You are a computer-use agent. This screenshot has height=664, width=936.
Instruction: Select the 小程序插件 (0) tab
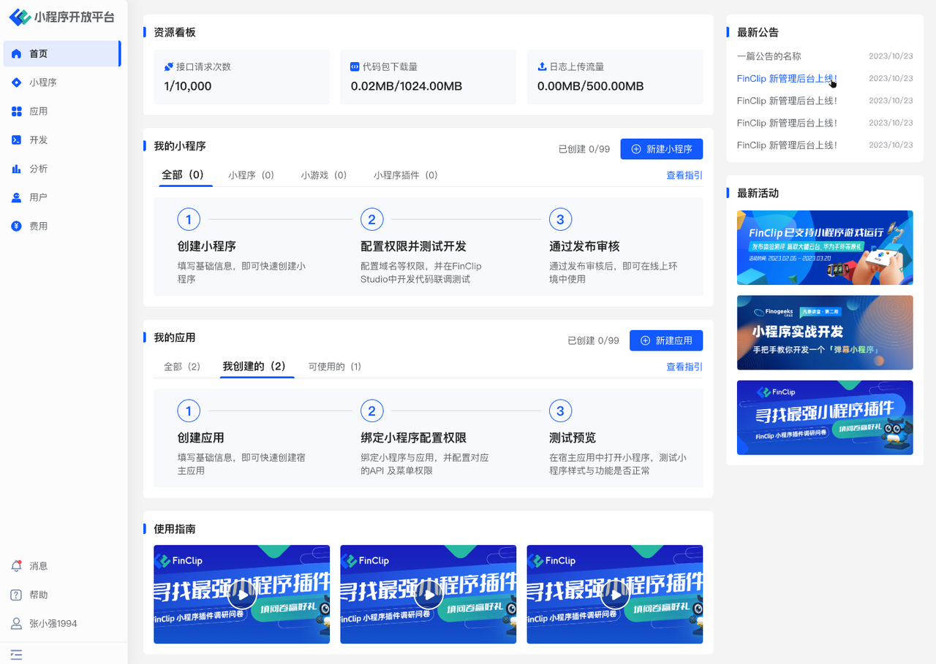click(x=405, y=175)
